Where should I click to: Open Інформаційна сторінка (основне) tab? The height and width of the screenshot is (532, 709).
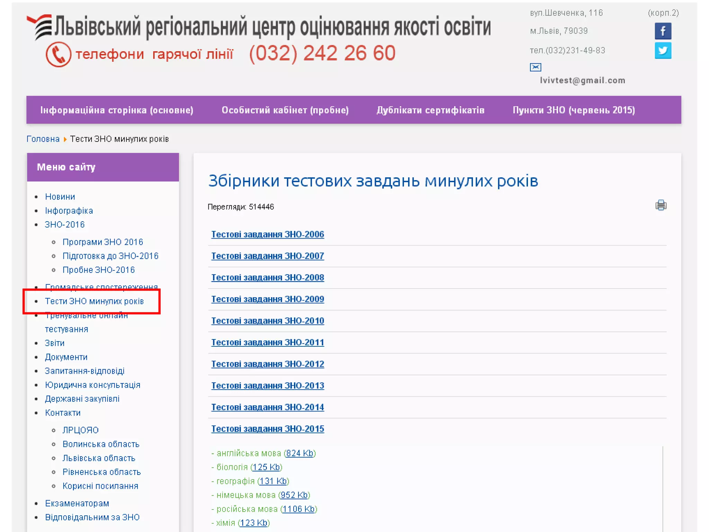[x=117, y=110]
